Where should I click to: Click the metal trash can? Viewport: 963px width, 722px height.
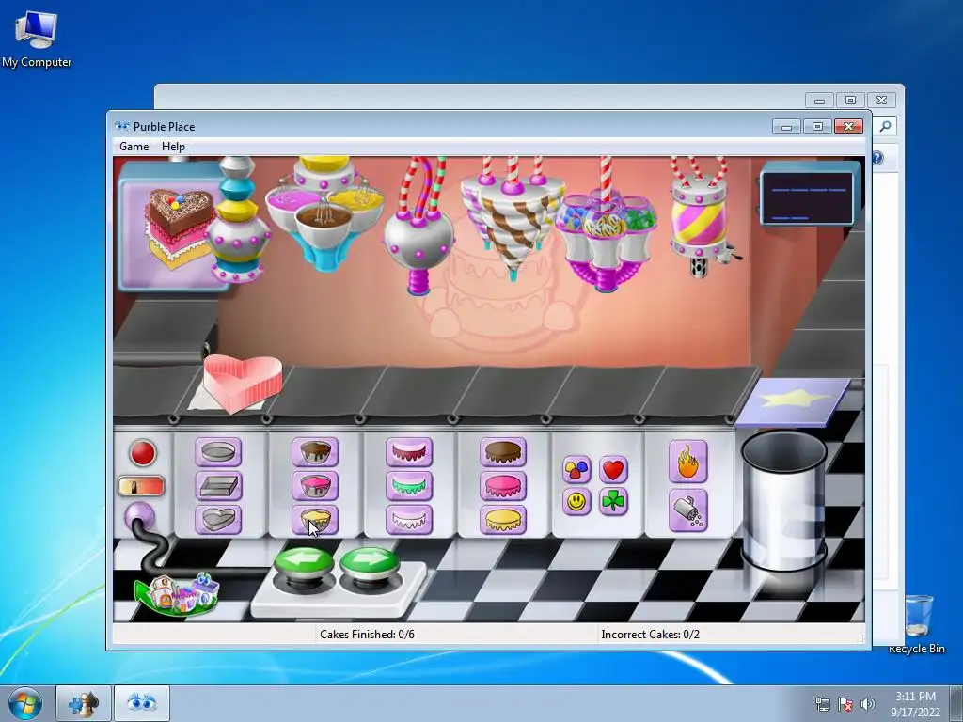[783, 500]
